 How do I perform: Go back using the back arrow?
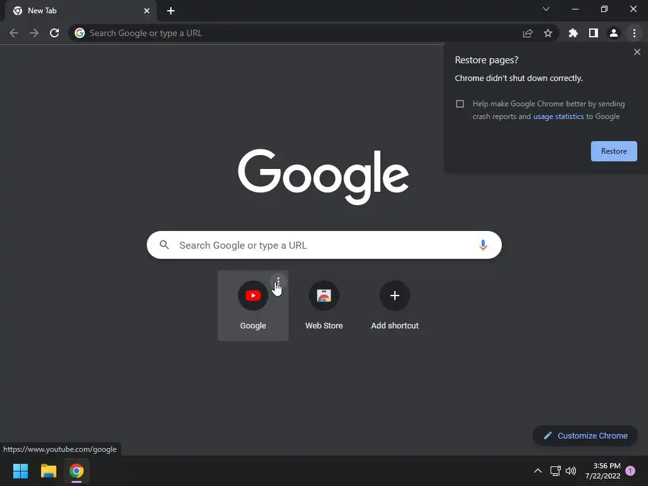click(x=14, y=33)
